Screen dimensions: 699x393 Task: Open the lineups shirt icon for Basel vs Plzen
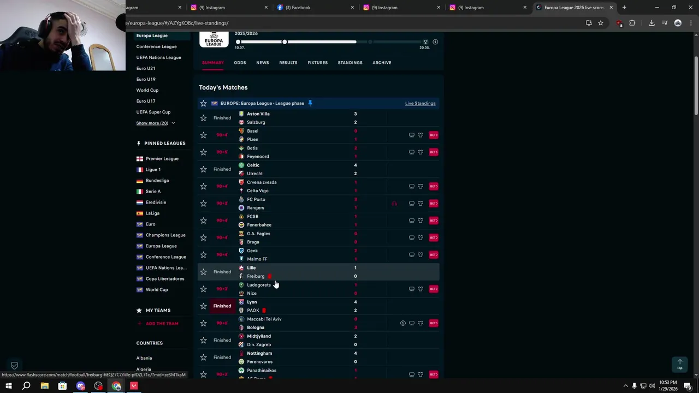(420, 135)
